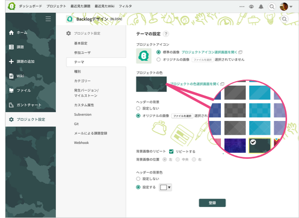Click the global search magnifier icon

pos(272,6)
